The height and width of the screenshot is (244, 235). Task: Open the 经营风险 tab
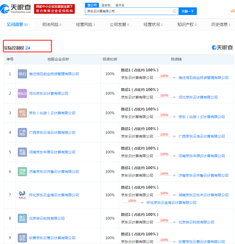click(x=85, y=25)
